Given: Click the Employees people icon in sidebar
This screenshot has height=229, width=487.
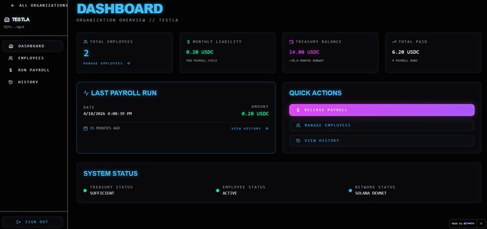Looking at the screenshot, I should [x=11, y=58].
